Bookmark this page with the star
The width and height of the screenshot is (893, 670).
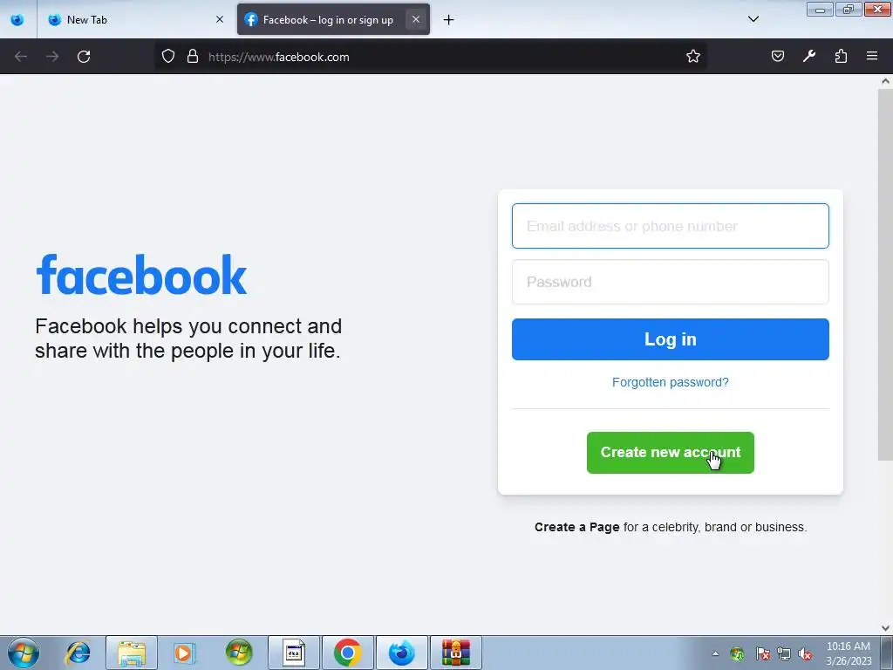tap(692, 56)
